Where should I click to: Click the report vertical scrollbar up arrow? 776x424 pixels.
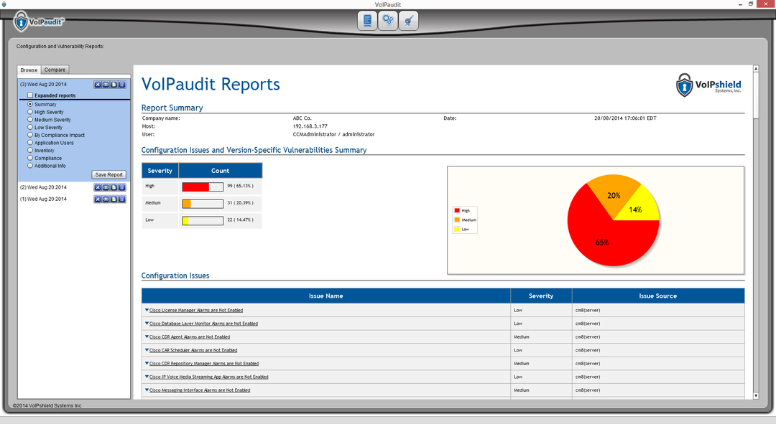point(756,69)
